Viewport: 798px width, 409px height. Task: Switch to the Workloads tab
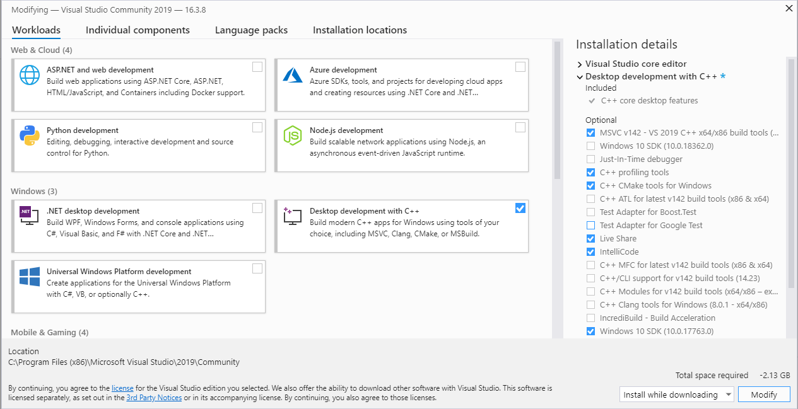coord(37,30)
